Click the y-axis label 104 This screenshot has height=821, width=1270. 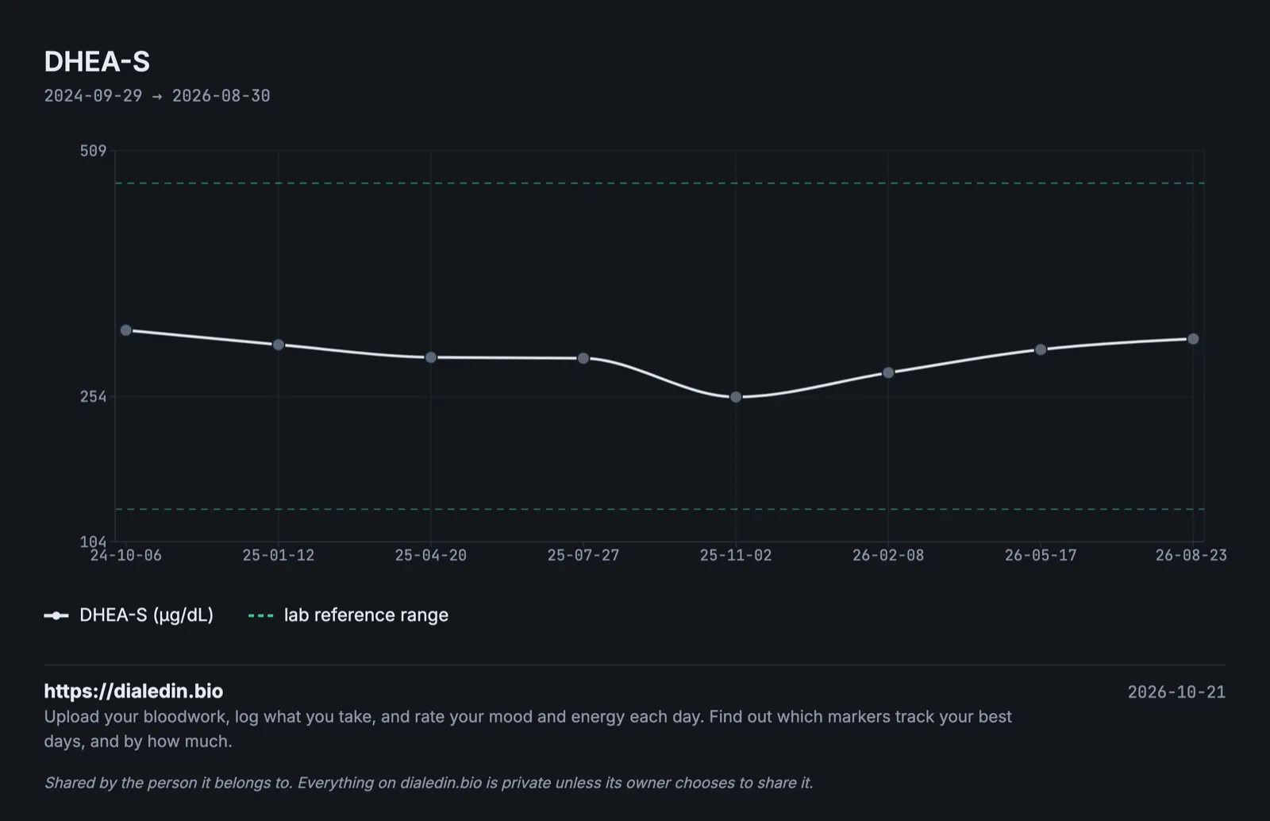(93, 542)
